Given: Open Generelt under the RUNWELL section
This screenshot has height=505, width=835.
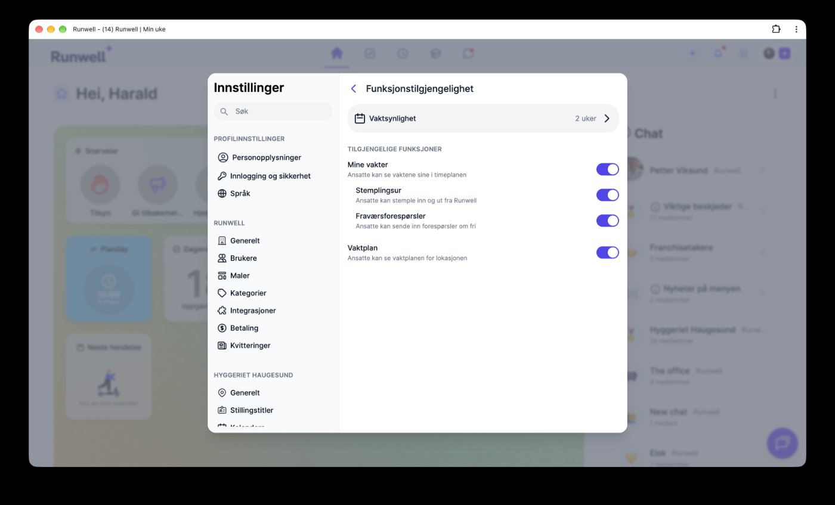Looking at the screenshot, I should pyautogui.click(x=239, y=241).
